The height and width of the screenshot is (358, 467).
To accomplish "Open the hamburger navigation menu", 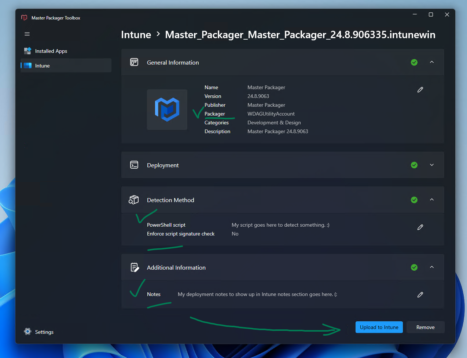I will coord(27,34).
